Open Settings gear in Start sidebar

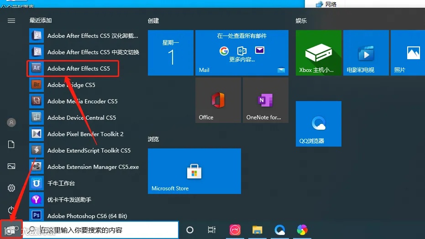click(11, 188)
